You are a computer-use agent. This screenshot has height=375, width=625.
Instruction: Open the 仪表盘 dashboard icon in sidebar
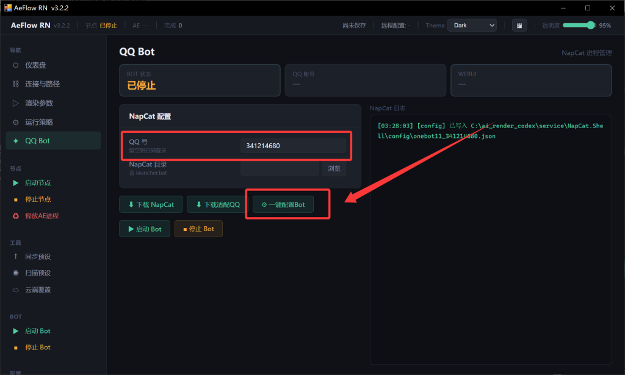click(16, 65)
